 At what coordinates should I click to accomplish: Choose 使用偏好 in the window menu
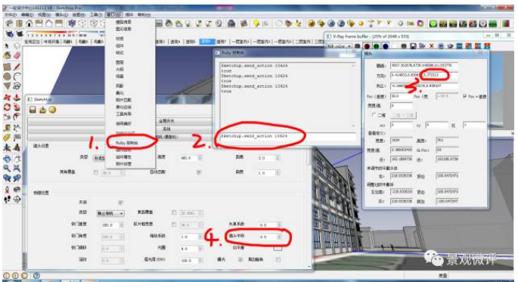pyautogui.click(x=123, y=123)
